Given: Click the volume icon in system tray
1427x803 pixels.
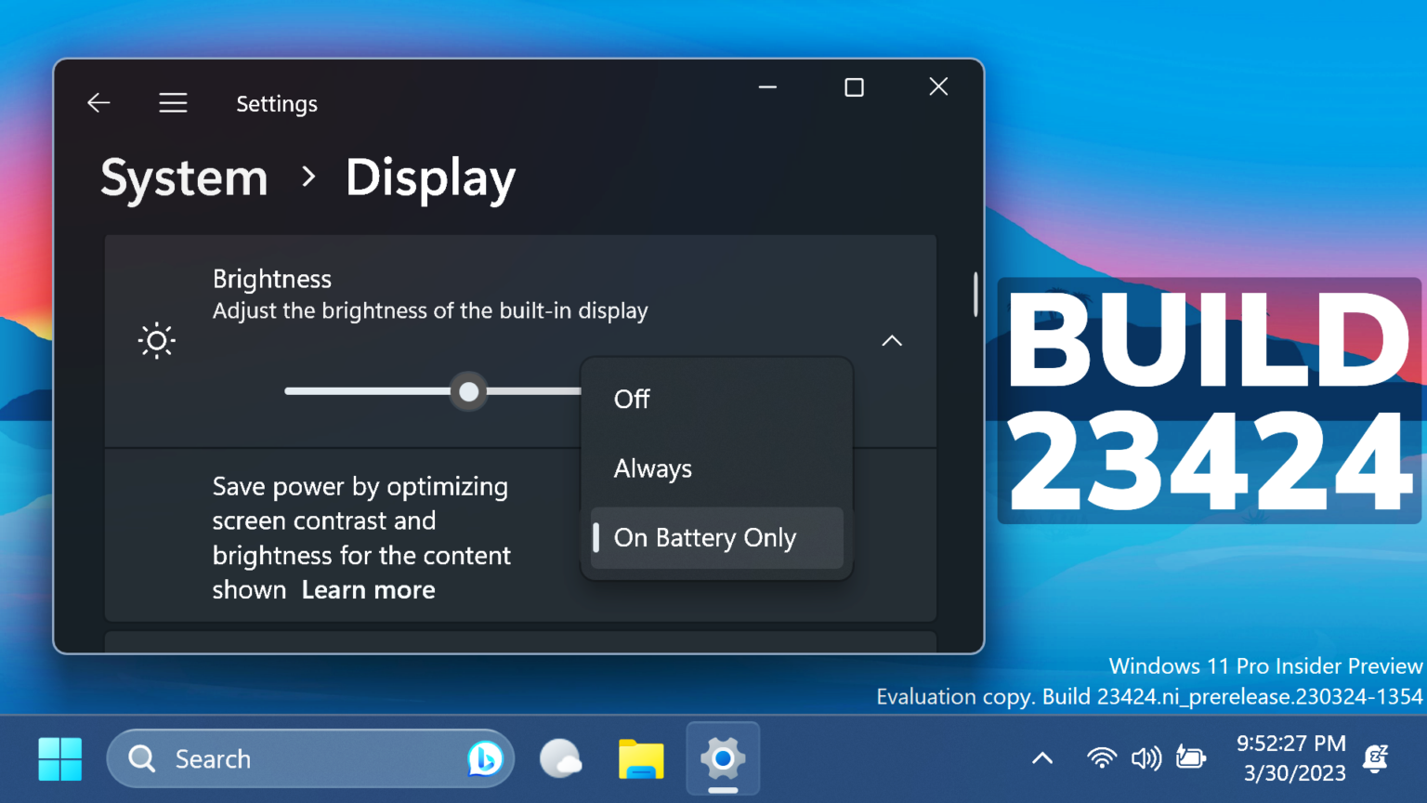Looking at the screenshot, I should (x=1146, y=757).
